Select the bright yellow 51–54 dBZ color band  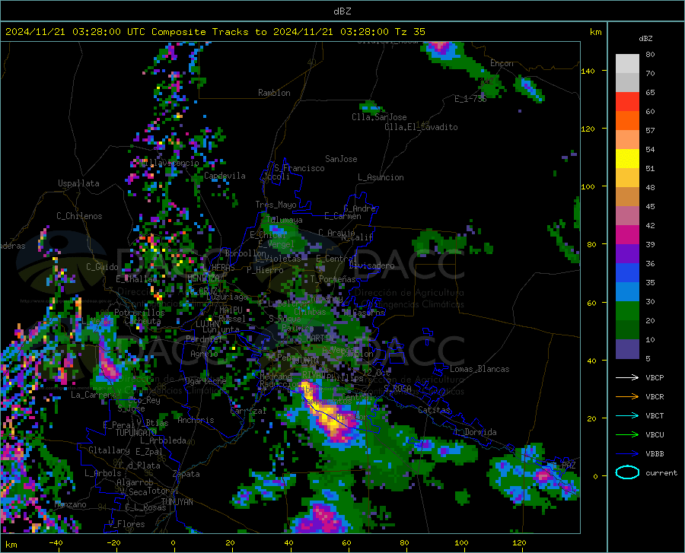pos(627,159)
